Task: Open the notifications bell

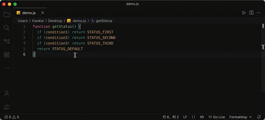Action: [259, 117]
